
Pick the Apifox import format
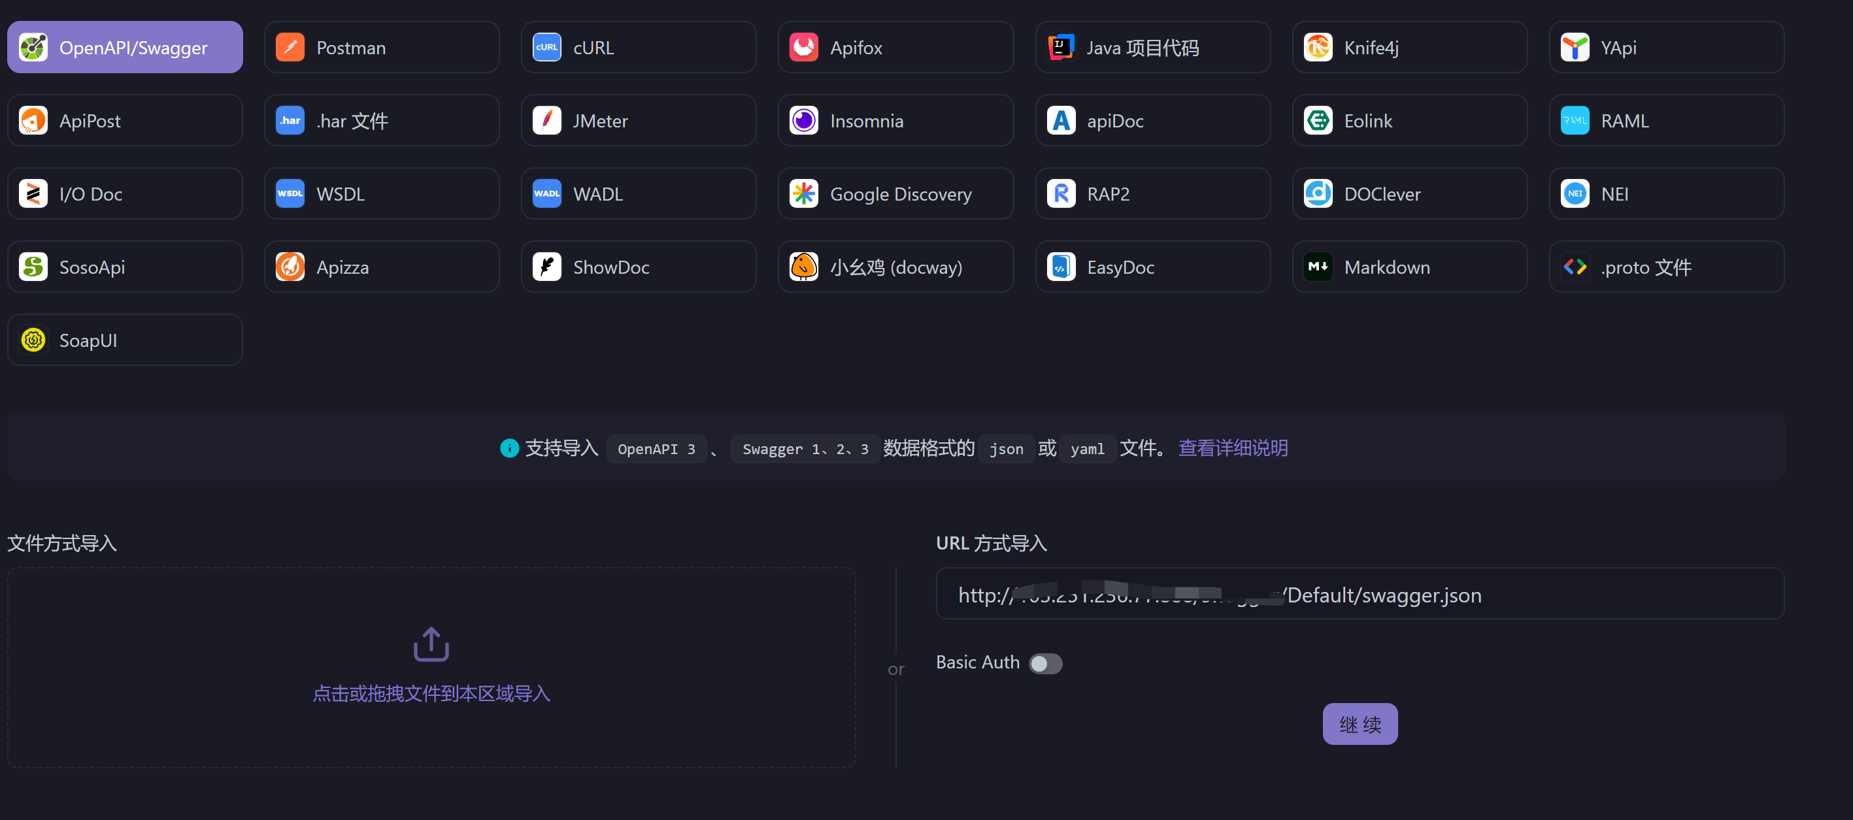[895, 48]
